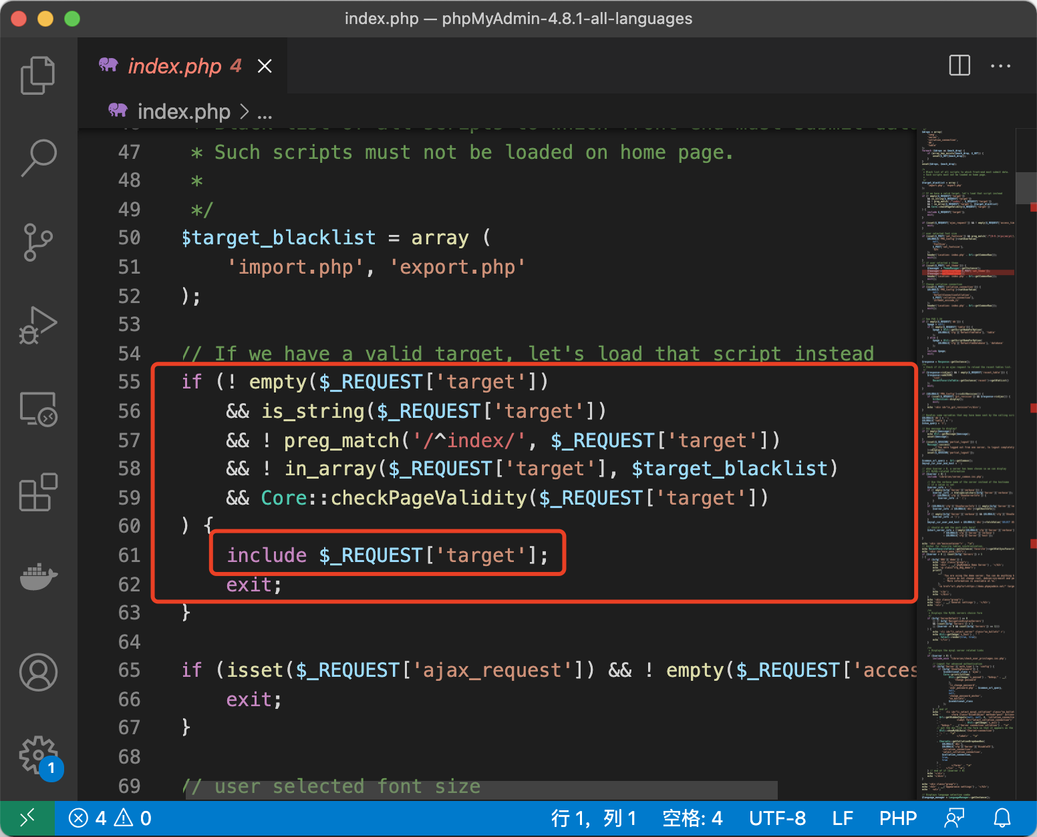Show the errors count in status bar
The image size is (1037, 837).
pyautogui.click(x=88, y=818)
